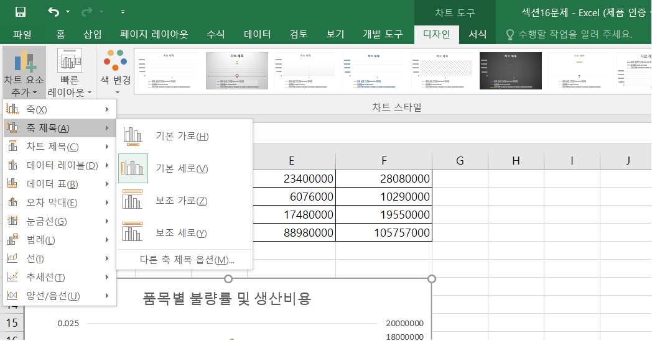The width and height of the screenshot is (652, 341).
Task: Expand the 데이터 레이블 submenu
Action: [x=60, y=165]
